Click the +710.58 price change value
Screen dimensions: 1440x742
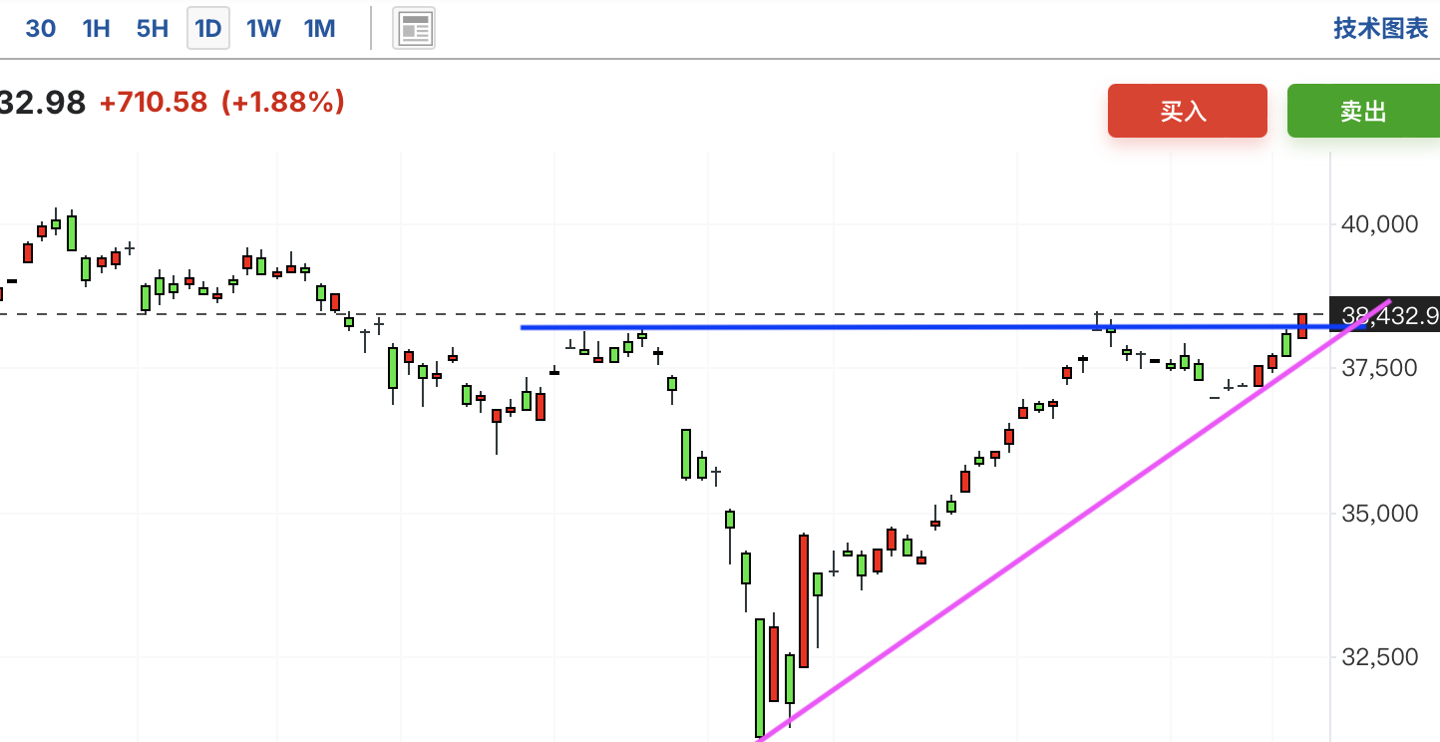tap(154, 102)
